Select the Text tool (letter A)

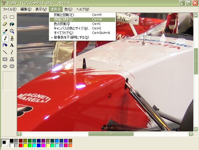pos(12,45)
